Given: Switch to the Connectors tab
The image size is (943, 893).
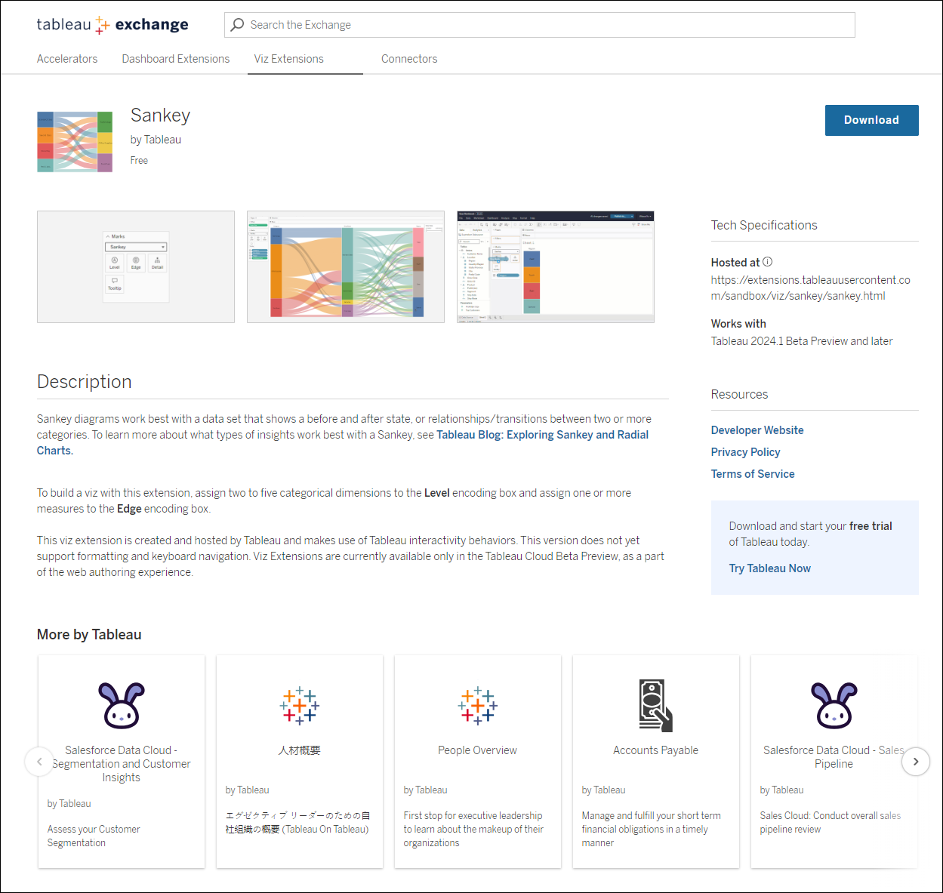Looking at the screenshot, I should point(409,59).
